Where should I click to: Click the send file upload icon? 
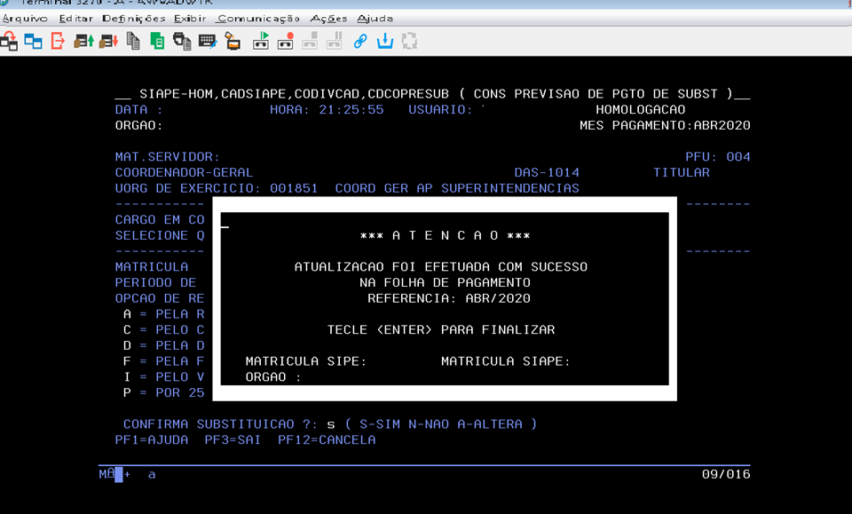(83, 40)
